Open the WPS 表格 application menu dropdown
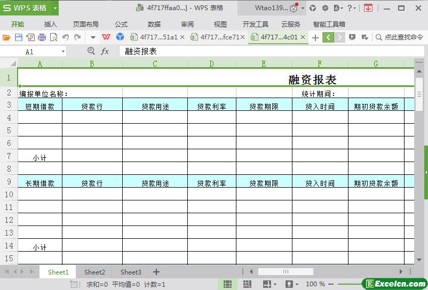The height and width of the screenshot is (290, 428). click(x=55, y=8)
